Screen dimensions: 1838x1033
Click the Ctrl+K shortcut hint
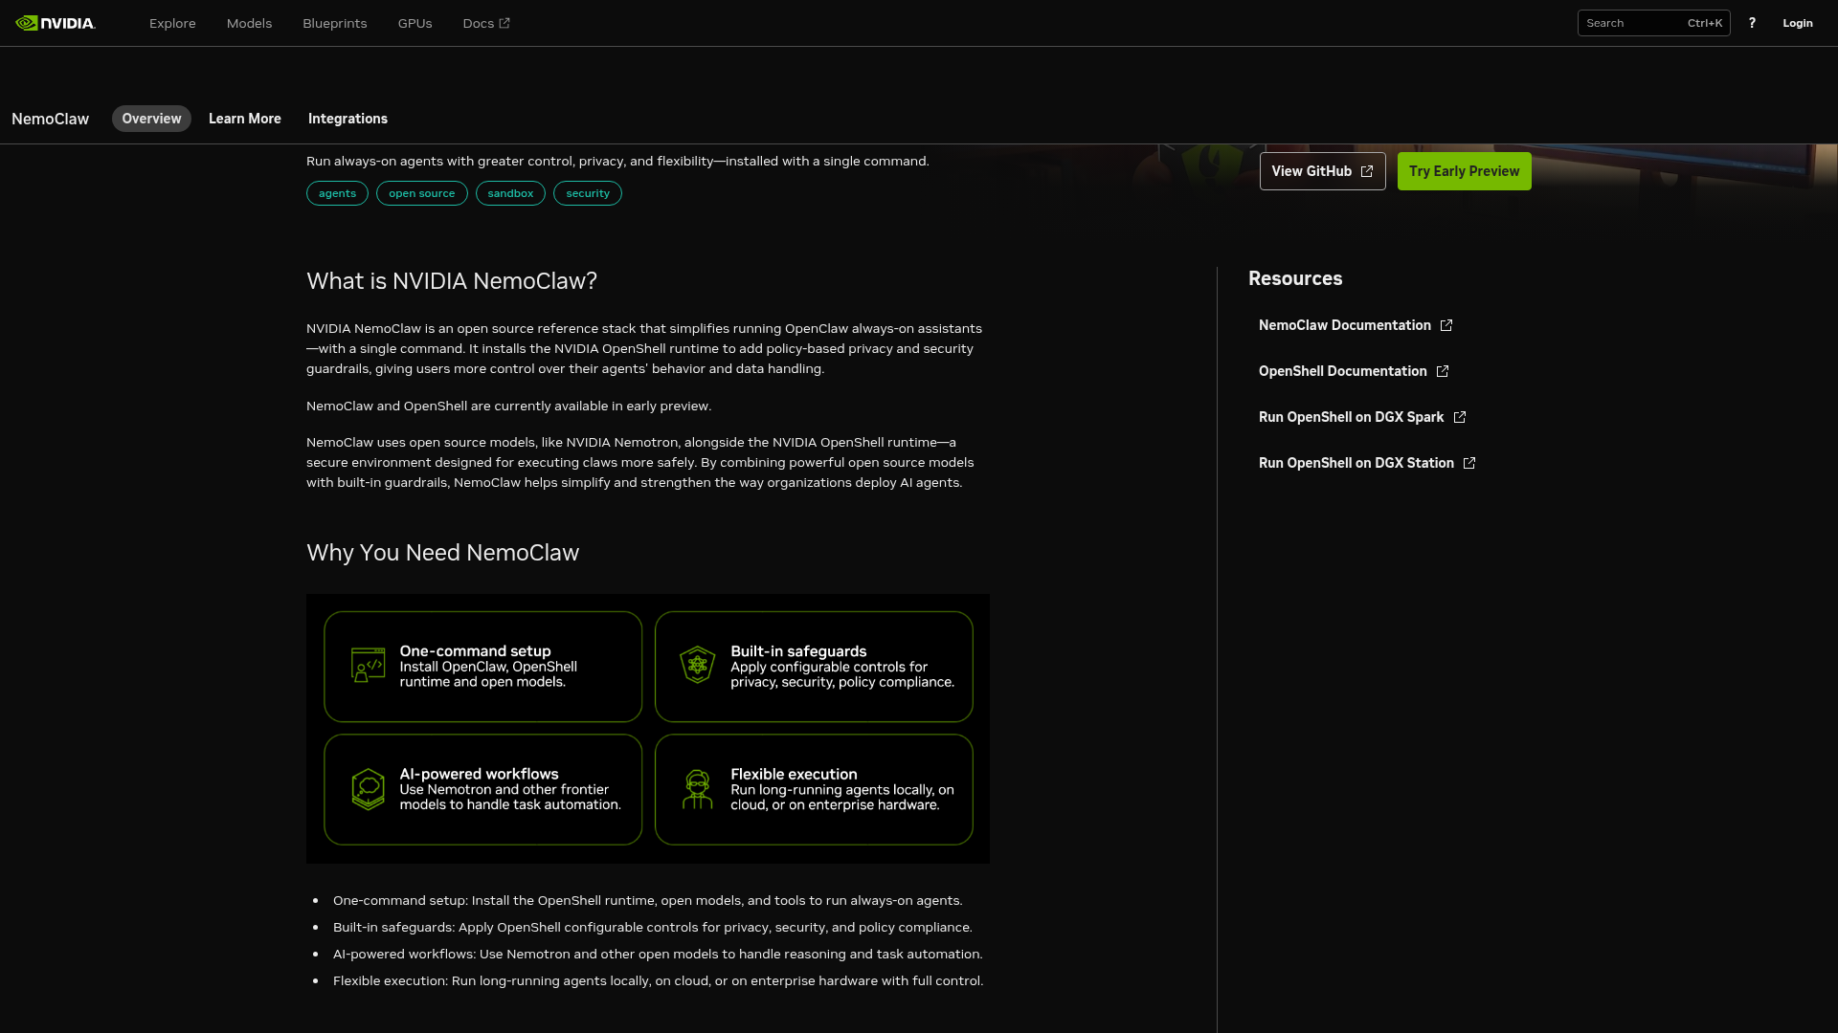[1705, 23]
